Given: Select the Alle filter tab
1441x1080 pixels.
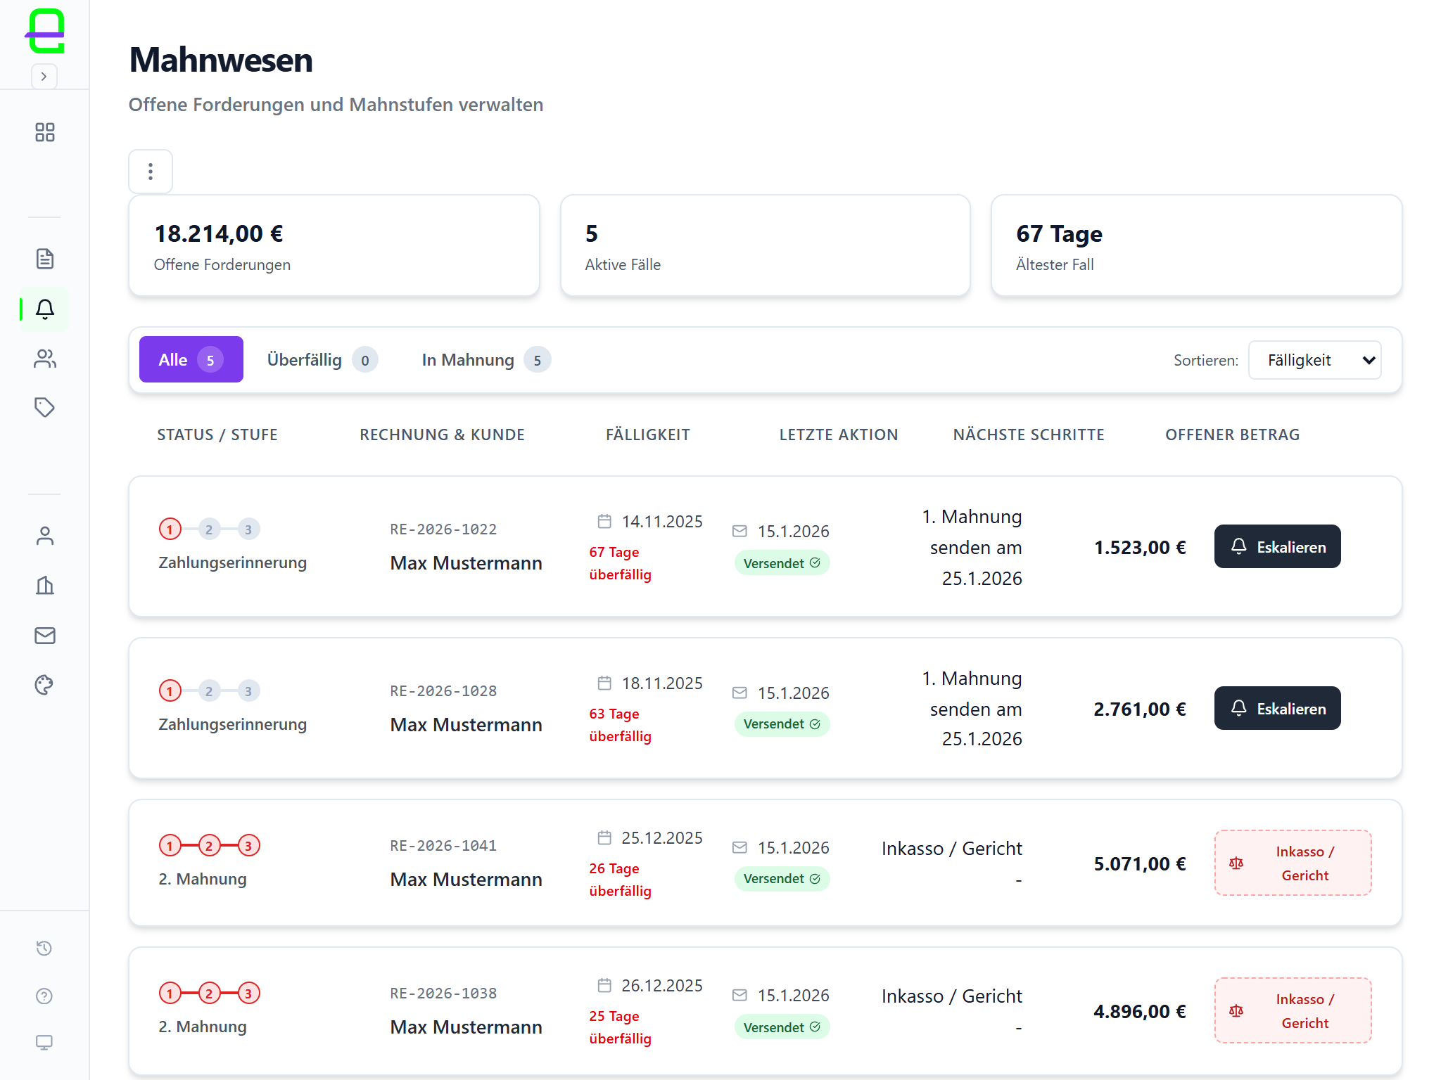Looking at the screenshot, I should tap(191, 359).
